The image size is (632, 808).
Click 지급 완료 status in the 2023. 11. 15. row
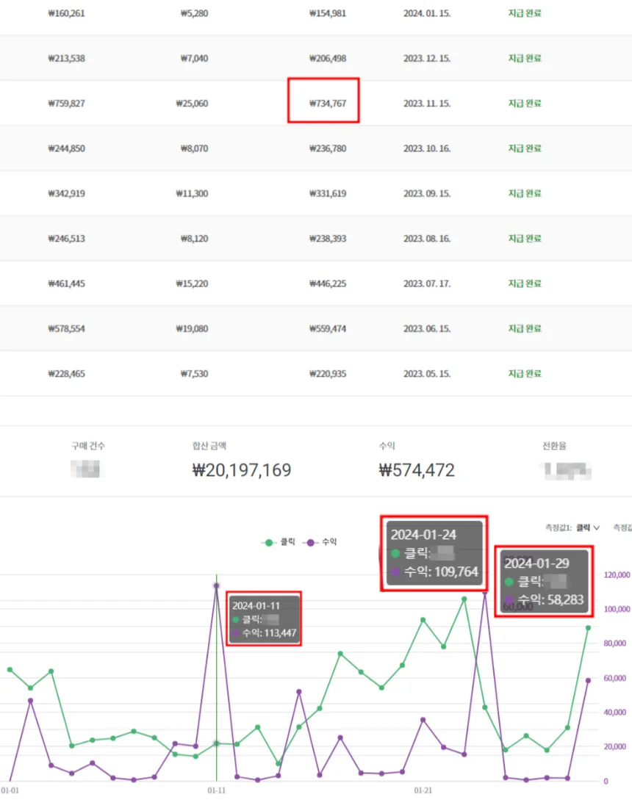(524, 104)
